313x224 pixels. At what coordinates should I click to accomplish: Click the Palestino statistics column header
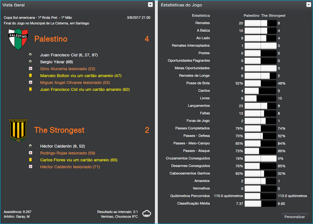(x=251, y=16)
